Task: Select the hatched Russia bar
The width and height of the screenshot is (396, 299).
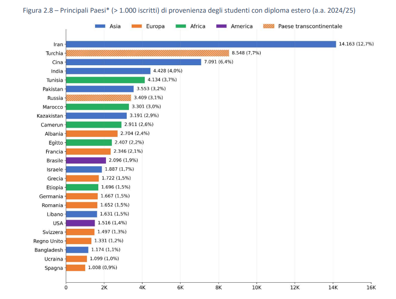Action: [99, 98]
